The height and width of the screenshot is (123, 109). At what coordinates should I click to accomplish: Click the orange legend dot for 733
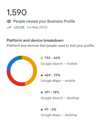pyautogui.click(x=42, y=58)
